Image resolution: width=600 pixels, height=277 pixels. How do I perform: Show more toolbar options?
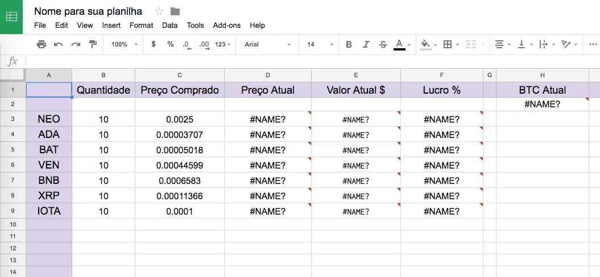593,44
